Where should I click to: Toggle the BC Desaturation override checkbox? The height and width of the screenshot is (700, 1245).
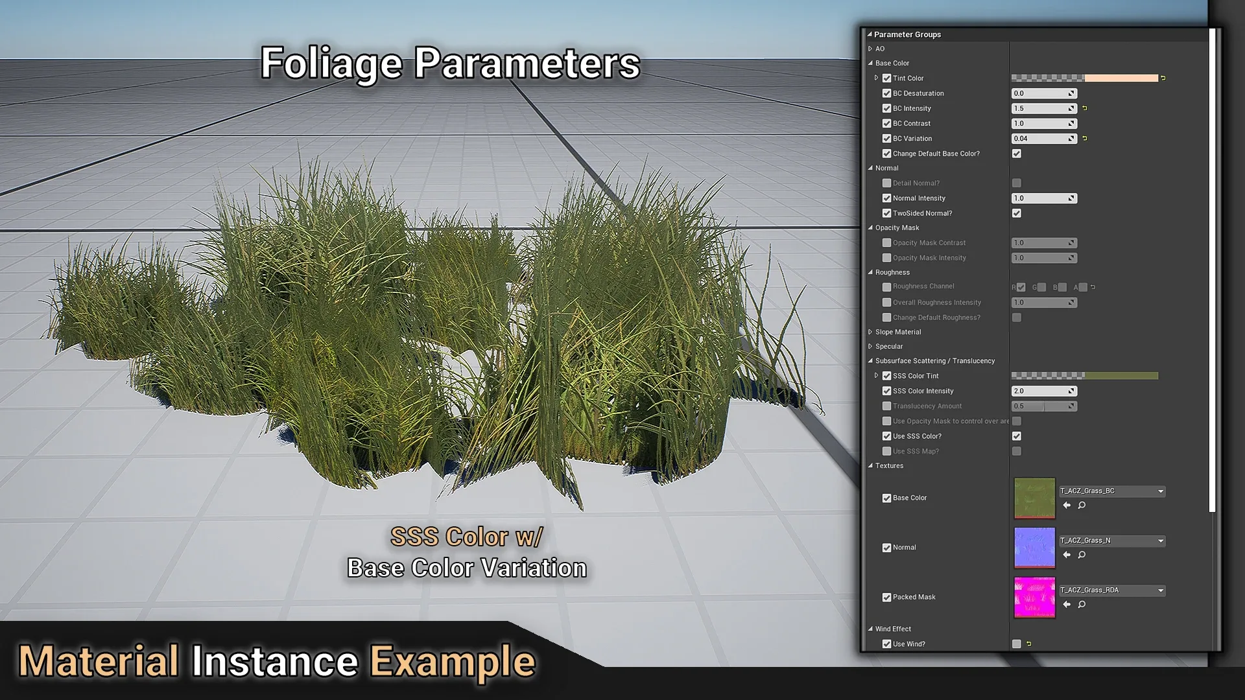click(x=886, y=93)
